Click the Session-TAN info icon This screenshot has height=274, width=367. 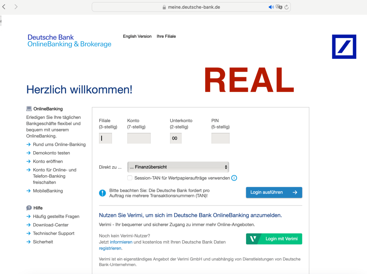(x=234, y=178)
